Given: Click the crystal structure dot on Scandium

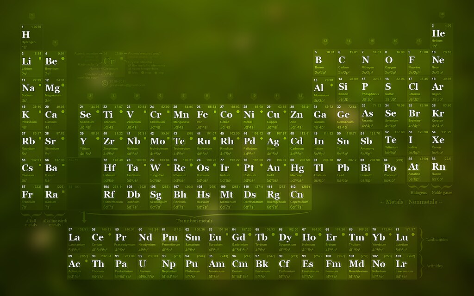Looking at the screenshot, I should (97, 111).
